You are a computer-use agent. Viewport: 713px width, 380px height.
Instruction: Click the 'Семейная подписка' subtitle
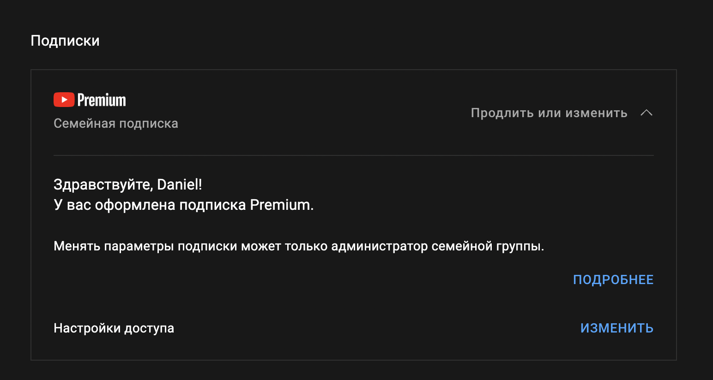click(116, 124)
